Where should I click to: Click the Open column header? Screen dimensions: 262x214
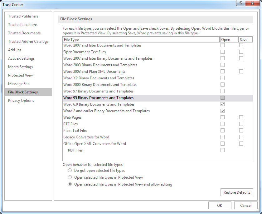coord(229,40)
